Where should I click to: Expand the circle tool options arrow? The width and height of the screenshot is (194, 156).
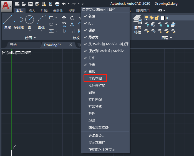[30, 31]
